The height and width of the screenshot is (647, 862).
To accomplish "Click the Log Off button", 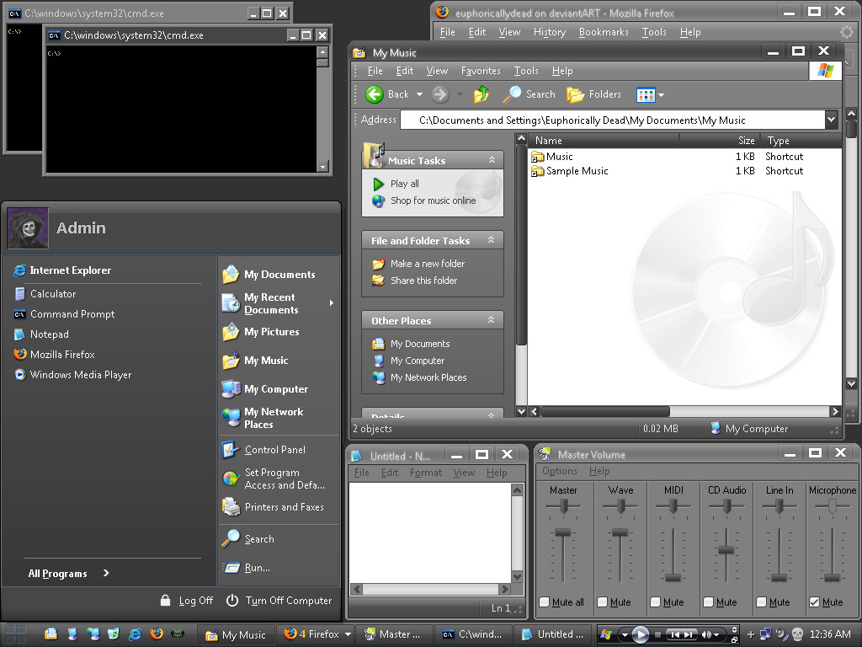I will pyautogui.click(x=186, y=601).
